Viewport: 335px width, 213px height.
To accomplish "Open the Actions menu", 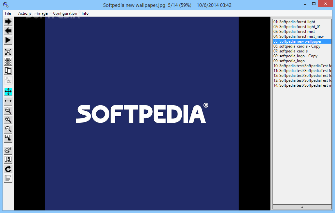I will click(25, 13).
